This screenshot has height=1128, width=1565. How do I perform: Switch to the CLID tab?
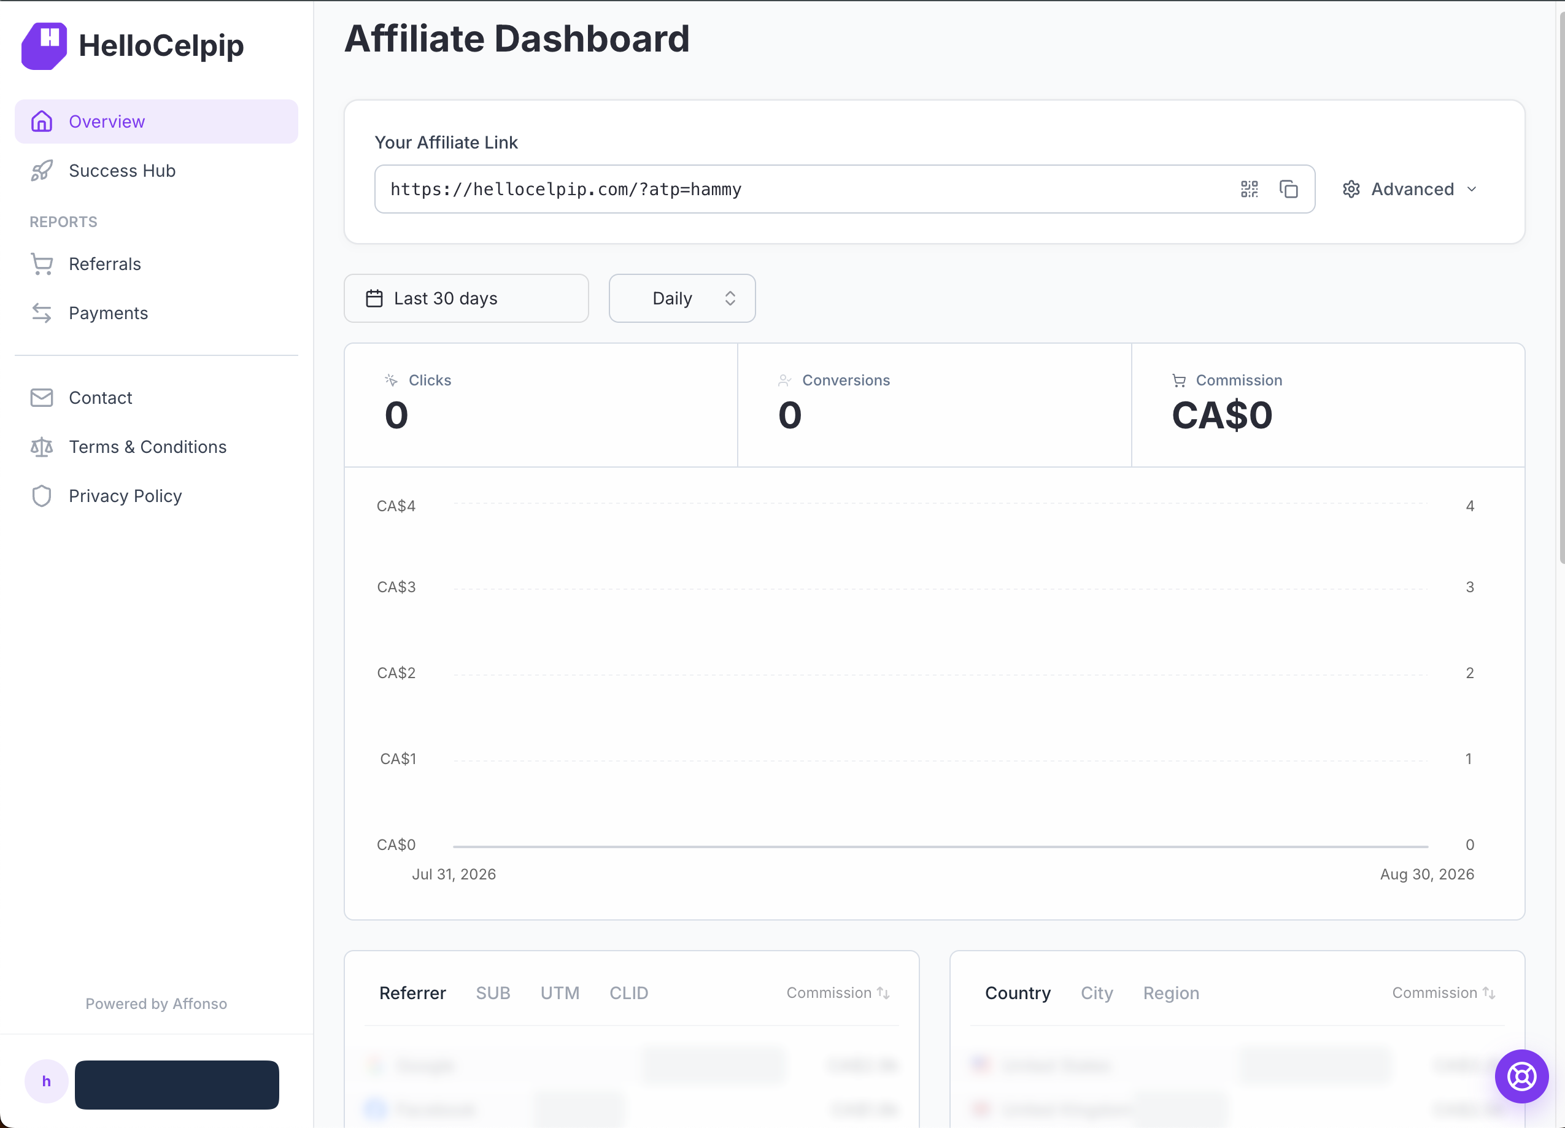(x=628, y=993)
